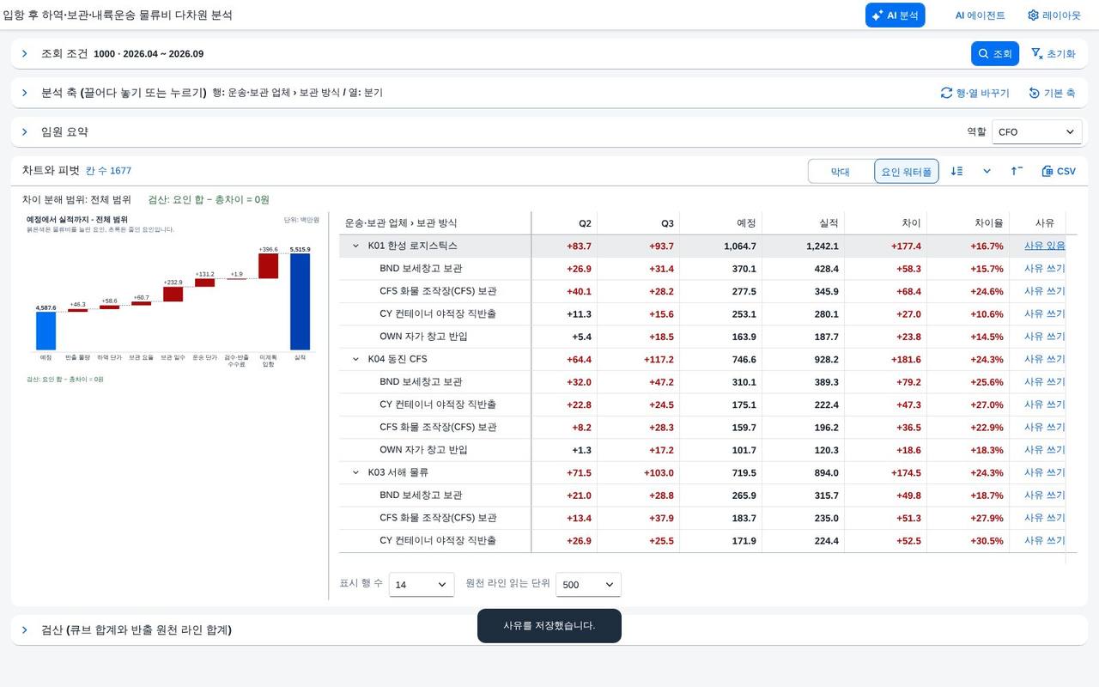The height and width of the screenshot is (687, 1099).
Task: Click the Q3 column header
Action: [x=638, y=223]
